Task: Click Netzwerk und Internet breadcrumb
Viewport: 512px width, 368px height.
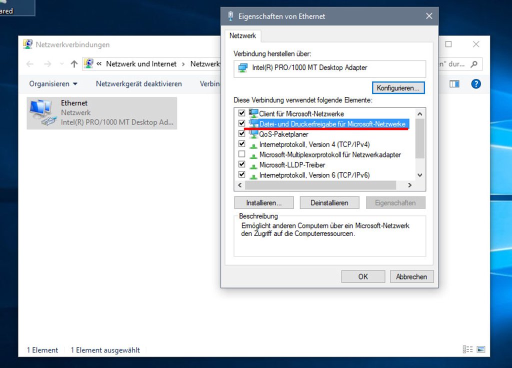Action: click(x=141, y=64)
